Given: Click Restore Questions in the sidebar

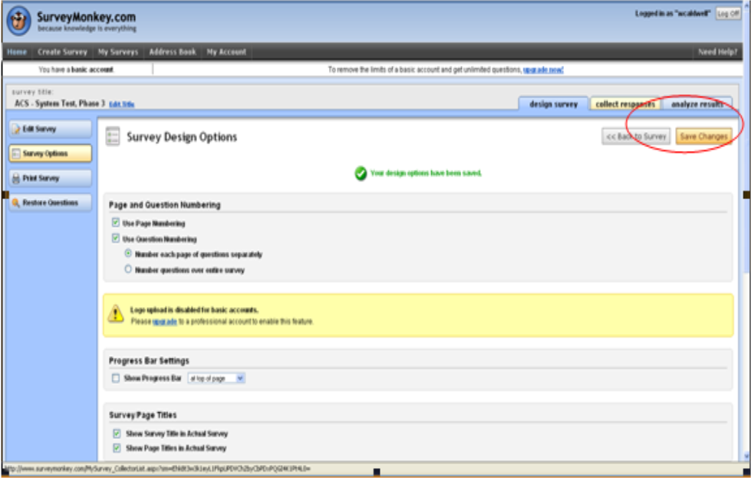Looking at the screenshot, I should click(x=50, y=203).
